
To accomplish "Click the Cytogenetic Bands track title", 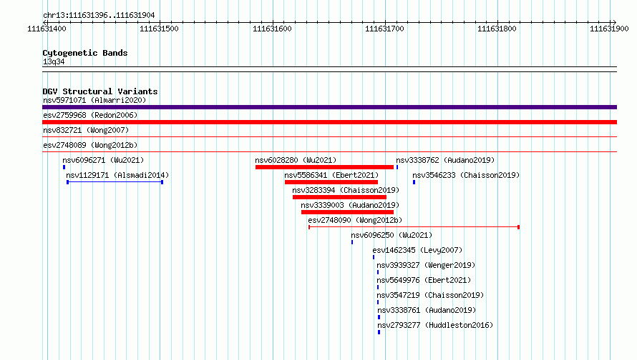I will tap(85, 53).
